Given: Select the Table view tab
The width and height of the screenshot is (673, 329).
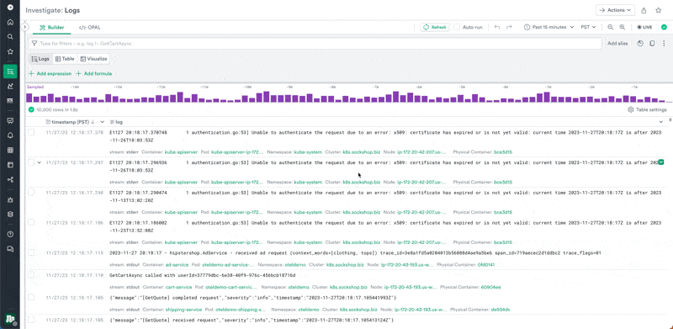Looking at the screenshot, I should 65,59.
